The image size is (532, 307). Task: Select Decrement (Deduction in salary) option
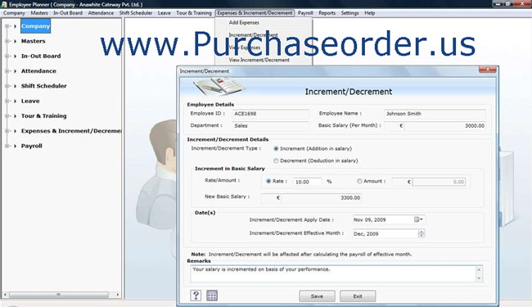pyautogui.click(x=276, y=160)
